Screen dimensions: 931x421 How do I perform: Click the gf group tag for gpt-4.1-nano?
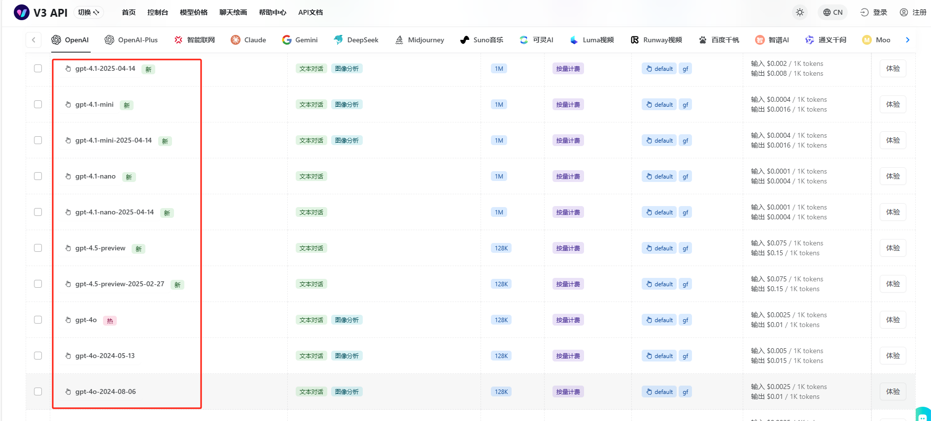coord(685,176)
